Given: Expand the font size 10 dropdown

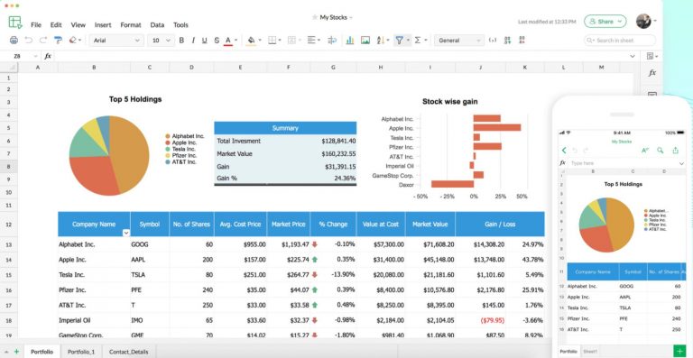Looking at the screenshot, I should coord(162,41).
